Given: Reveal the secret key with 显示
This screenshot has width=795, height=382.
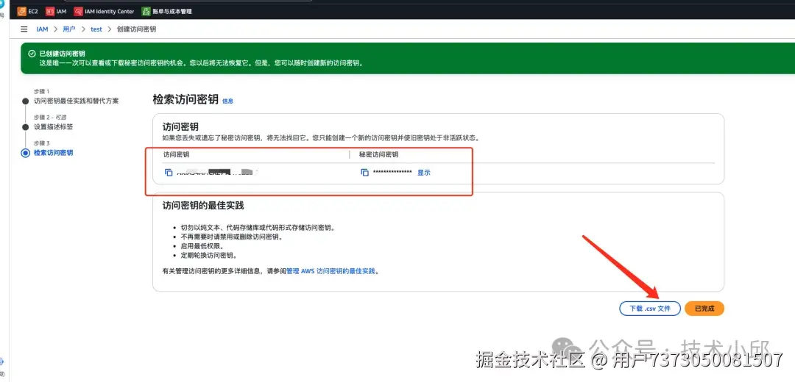Looking at the screenshot, I should pyautogui.click(x=424, y=173).
